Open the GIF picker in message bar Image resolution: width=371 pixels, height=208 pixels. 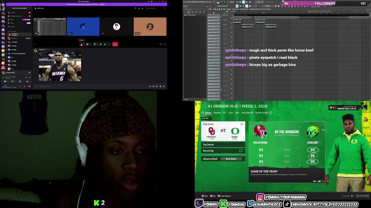153,86
